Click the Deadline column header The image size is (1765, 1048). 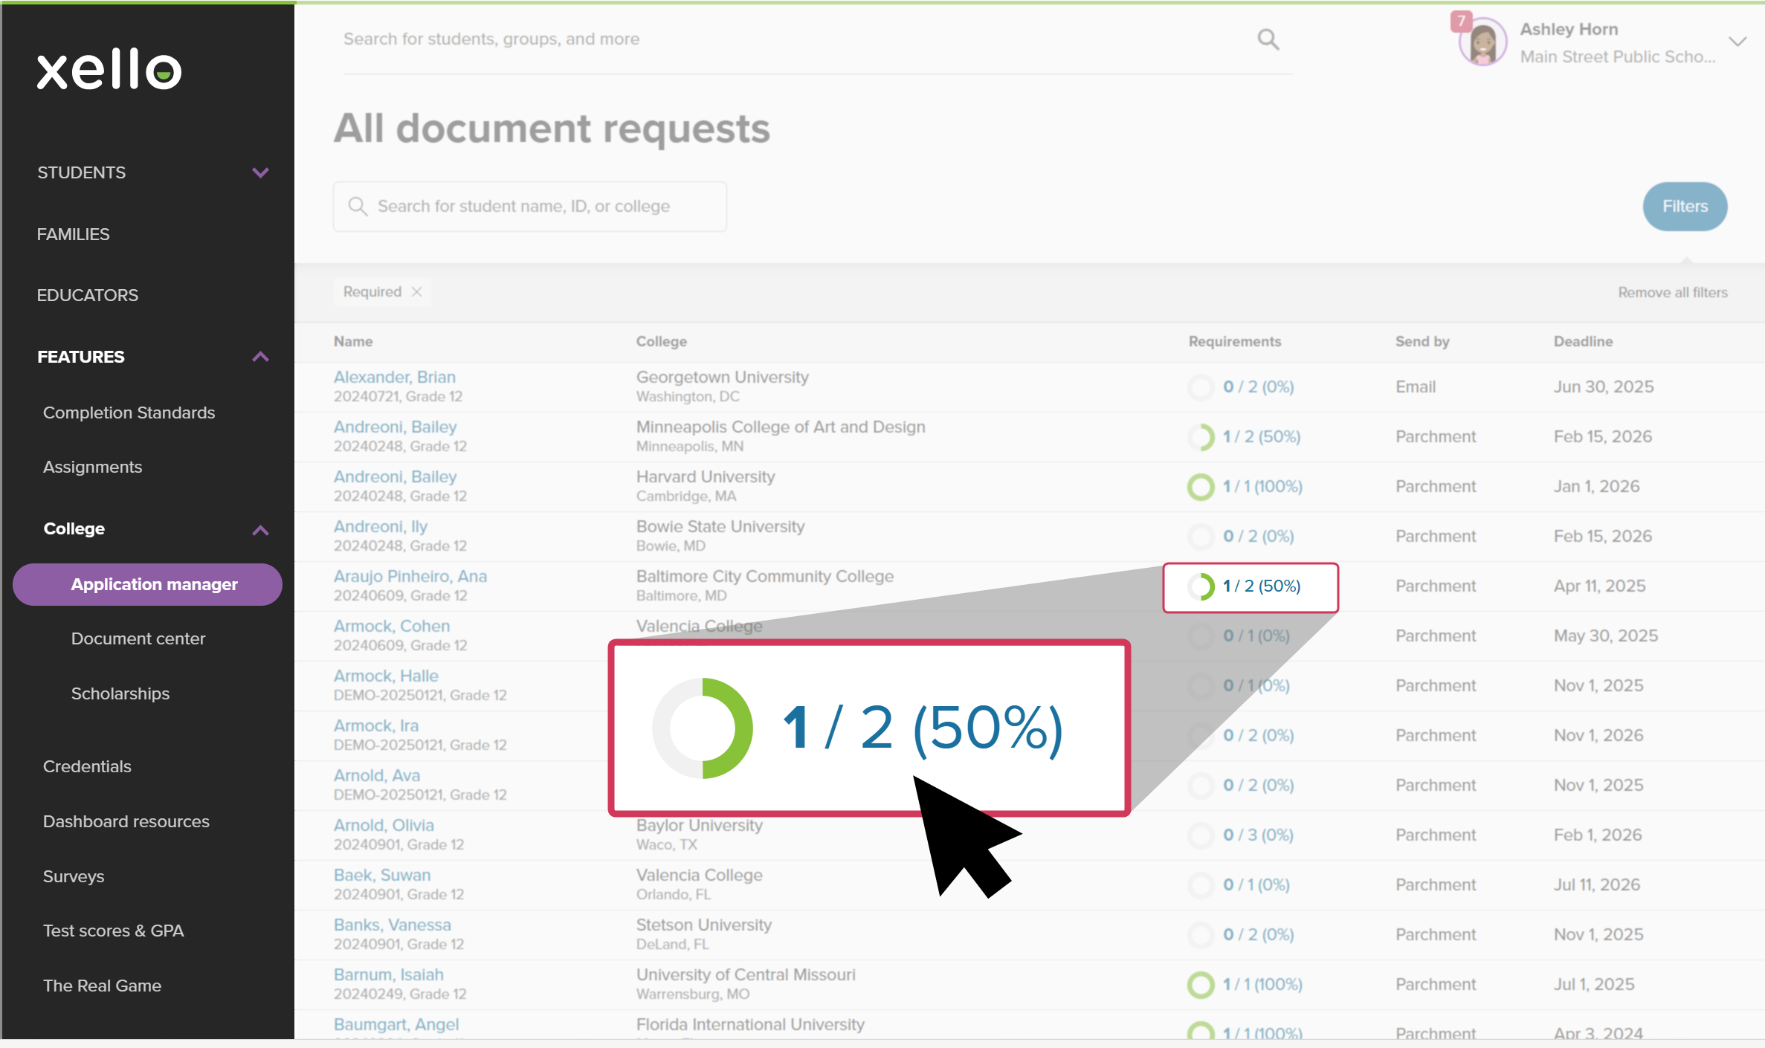coord(1583,341)
